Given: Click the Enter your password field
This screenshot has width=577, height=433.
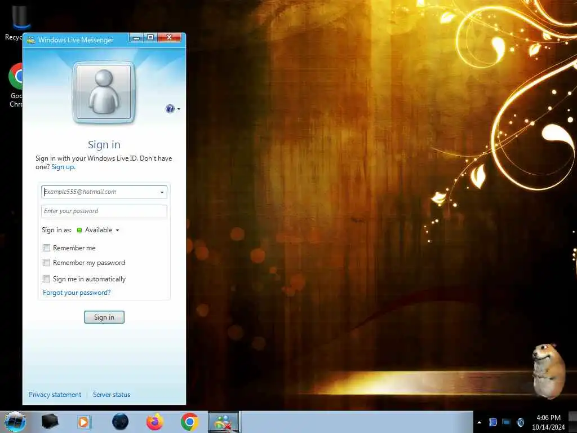Looking at the screenshot, I should 104,211.
